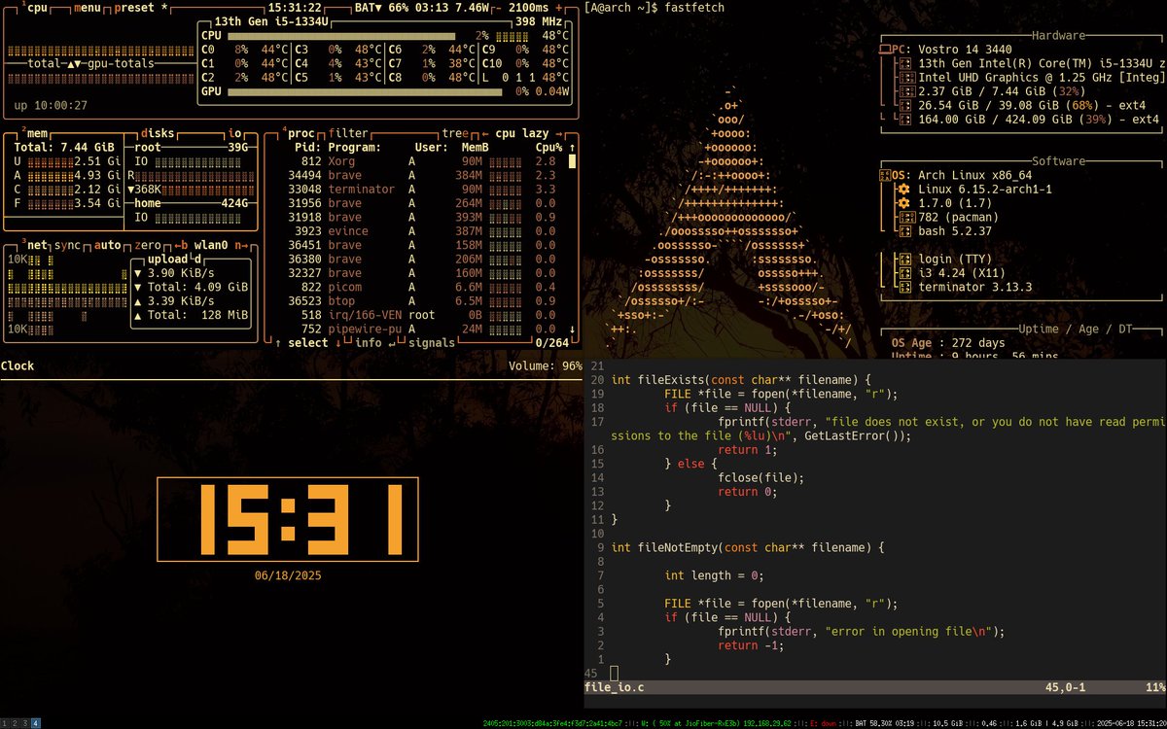Image resolution: width=1167 pixels, height=729 pixels.
Task: Toggle io mode in the disks panel
Action: tap(234, 133)
